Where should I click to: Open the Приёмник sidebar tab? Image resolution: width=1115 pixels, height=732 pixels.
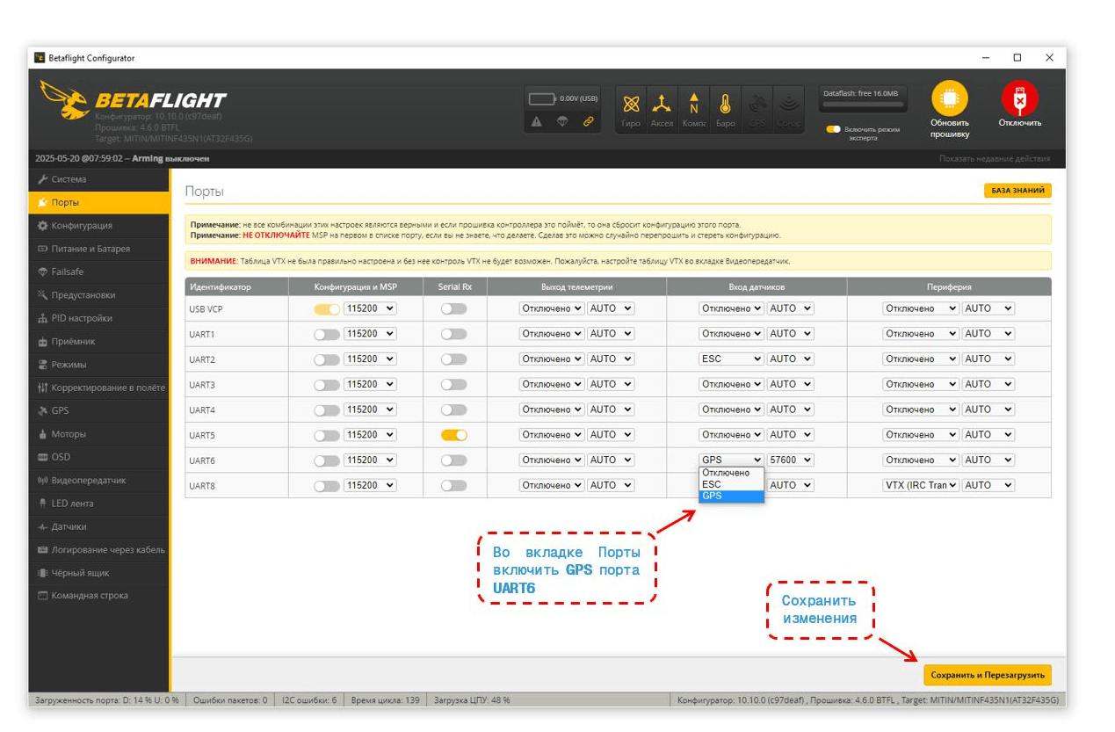98,341
